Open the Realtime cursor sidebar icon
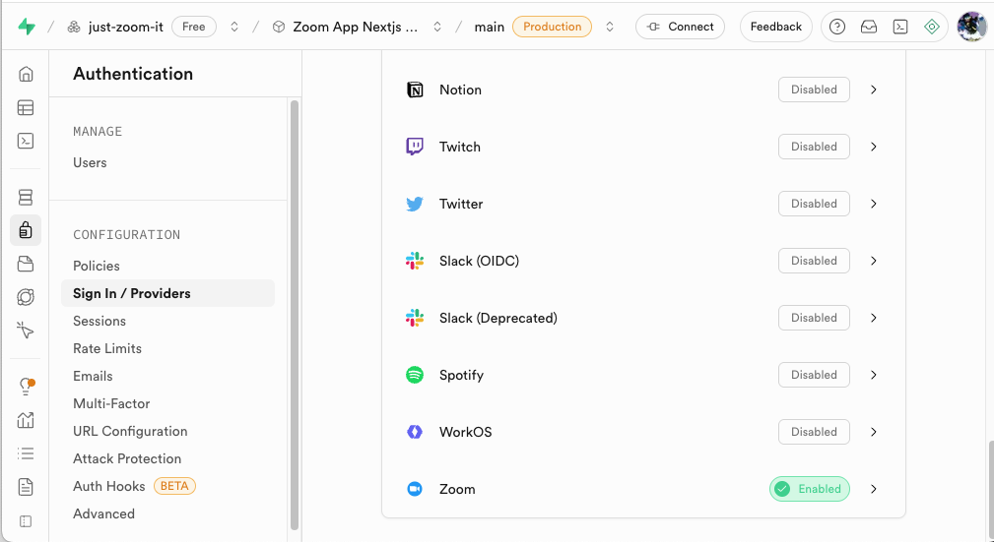Screen dimensions: 994x542 tap(26, 330)
